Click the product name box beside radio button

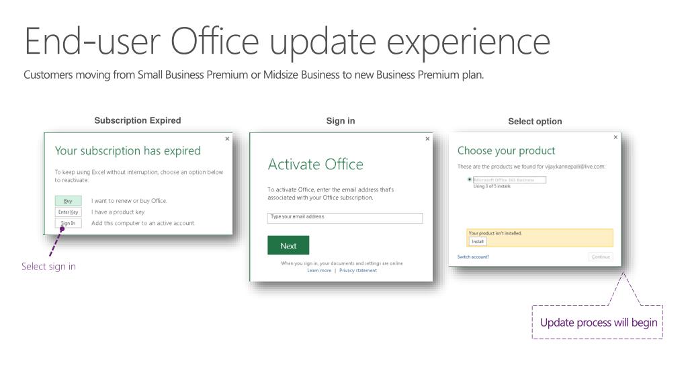tap(509, 180)
